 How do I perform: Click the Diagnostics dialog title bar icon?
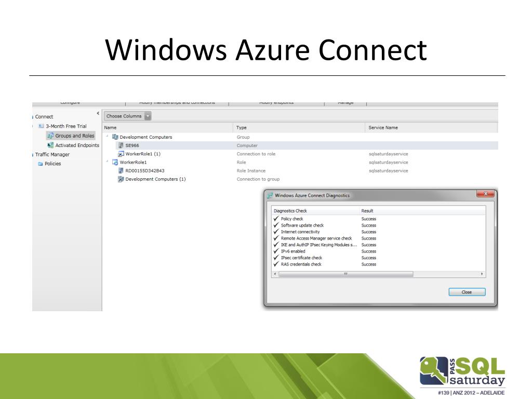(270, 195)
